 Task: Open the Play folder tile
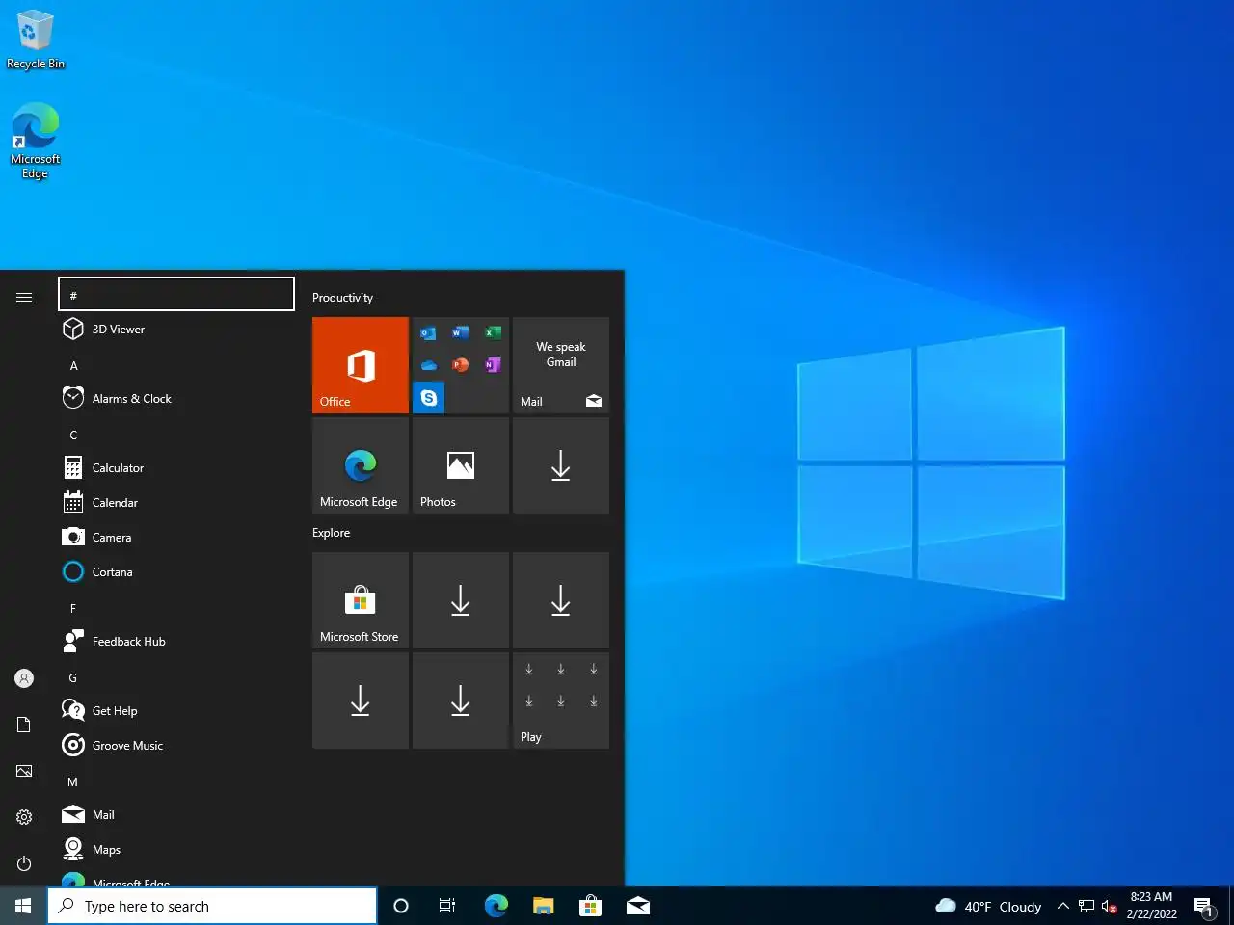tap(561, 700)
